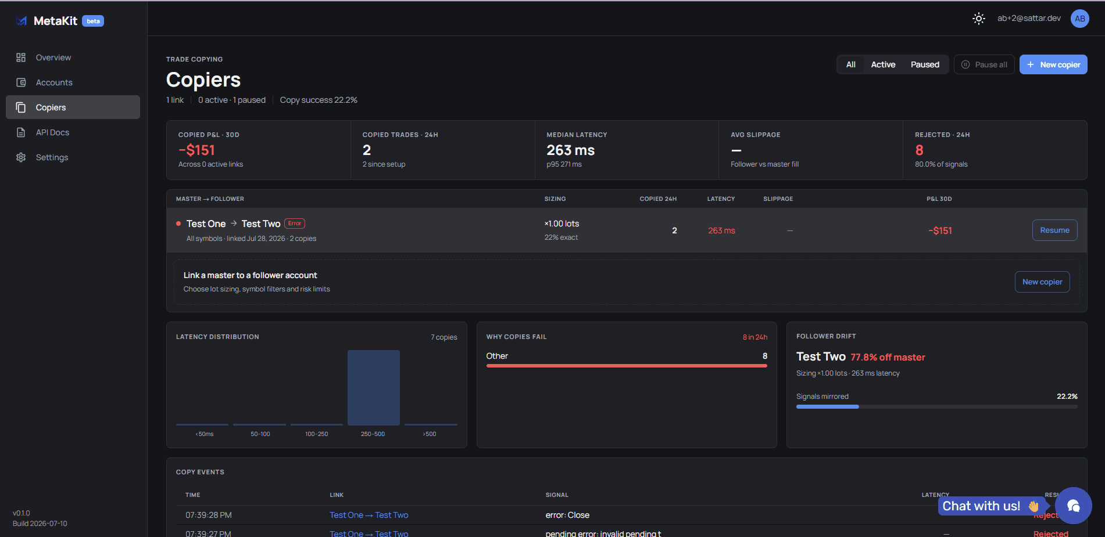This screenshot has height=537, width=1105.
Task: Click the 250-500 latency bar
Action: tap(373, 387)
